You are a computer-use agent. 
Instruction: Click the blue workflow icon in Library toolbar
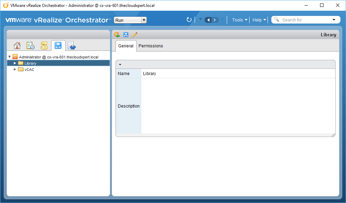[126, 35]
